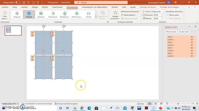Open Microsoft Edge from the taskbar

(x=89, y=108)
